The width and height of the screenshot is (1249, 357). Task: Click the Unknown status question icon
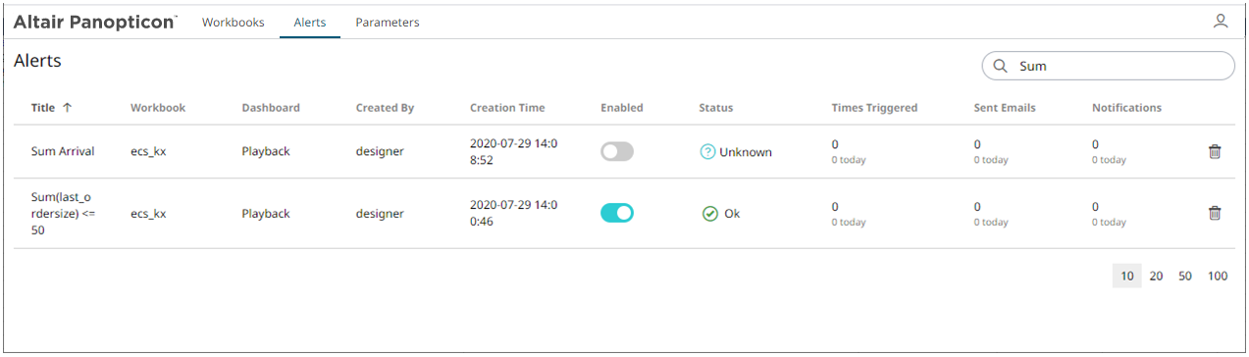coord(707,152)
